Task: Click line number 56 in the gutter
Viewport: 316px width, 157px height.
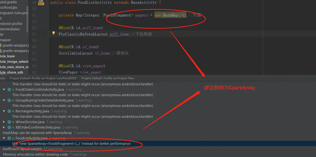Action: 34,47
